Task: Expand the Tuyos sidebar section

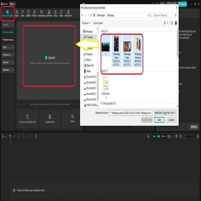Action: tap(8, 47)
